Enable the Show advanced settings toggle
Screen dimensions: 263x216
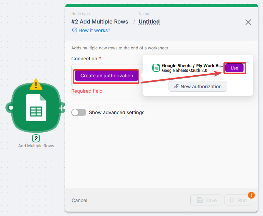(79, 112)
